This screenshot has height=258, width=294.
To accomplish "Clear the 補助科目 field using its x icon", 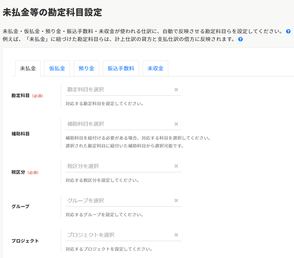I will click(x=176, y=124).
